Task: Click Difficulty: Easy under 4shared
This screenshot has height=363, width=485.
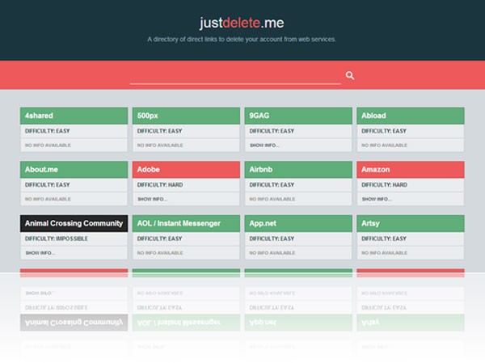Action: coord(48,131)
